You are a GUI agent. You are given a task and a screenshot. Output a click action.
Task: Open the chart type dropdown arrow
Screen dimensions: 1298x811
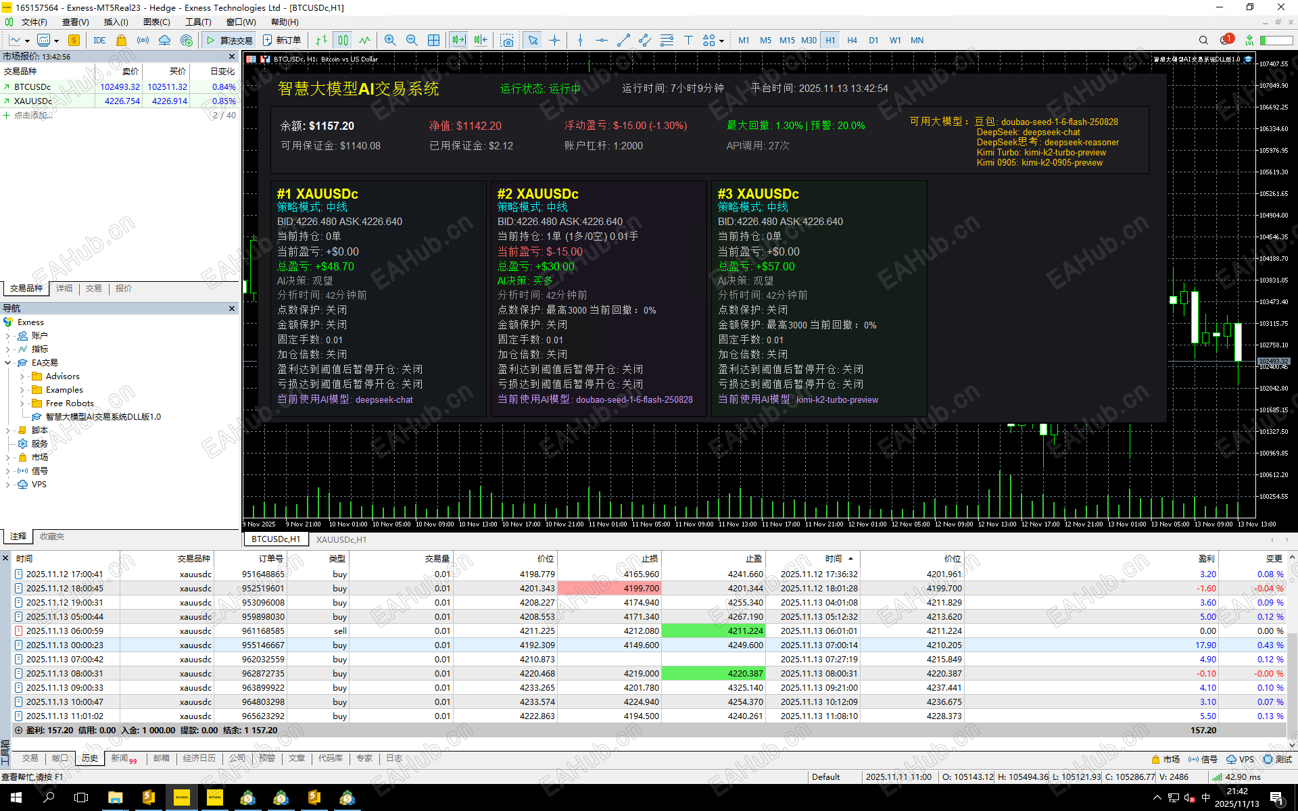click(x=27, y=40)
